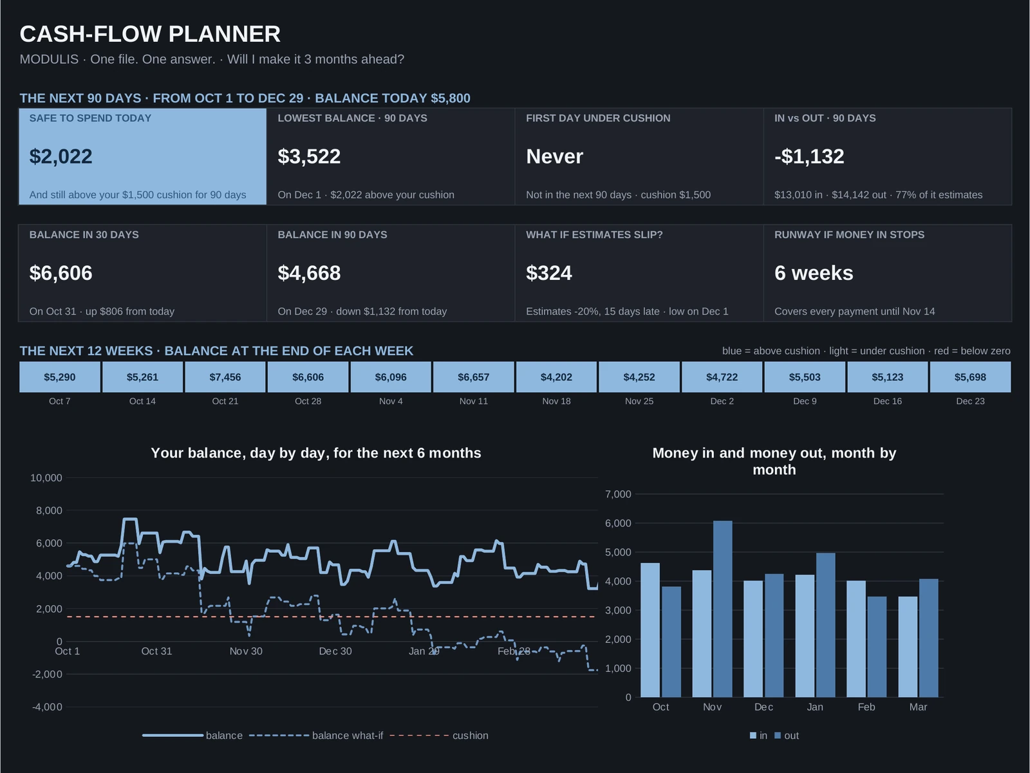Click the 'Oct 31' axis label
The height and width of the screenshot is (773, 1030).
click(x=156, y=651)
